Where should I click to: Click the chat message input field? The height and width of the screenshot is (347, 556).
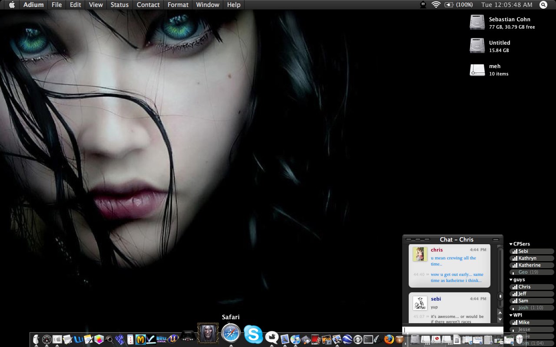(x=453, y=330)
